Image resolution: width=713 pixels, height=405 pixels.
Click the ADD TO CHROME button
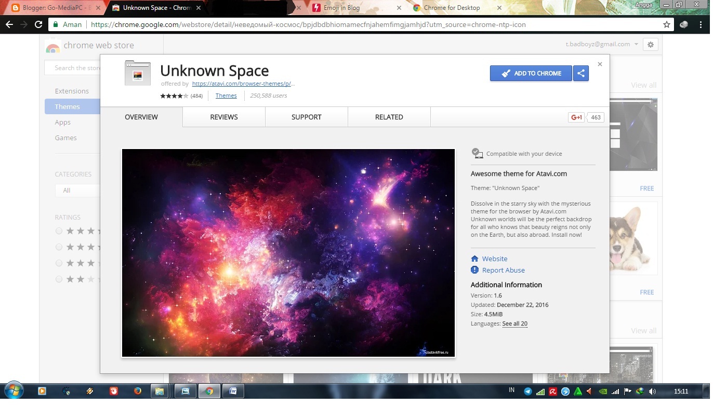point(531,73)
